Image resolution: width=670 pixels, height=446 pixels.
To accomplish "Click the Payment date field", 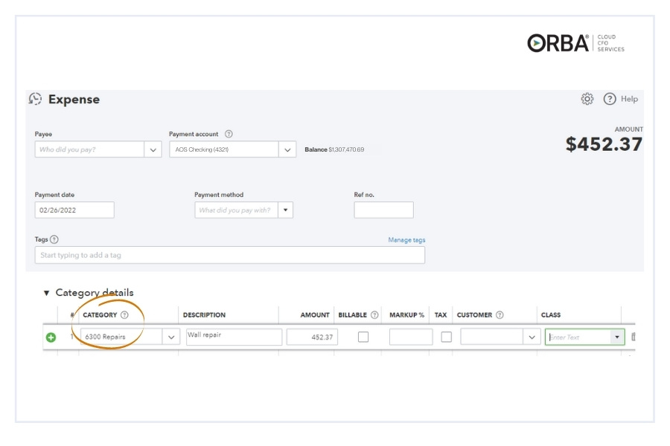I will 74,210.
